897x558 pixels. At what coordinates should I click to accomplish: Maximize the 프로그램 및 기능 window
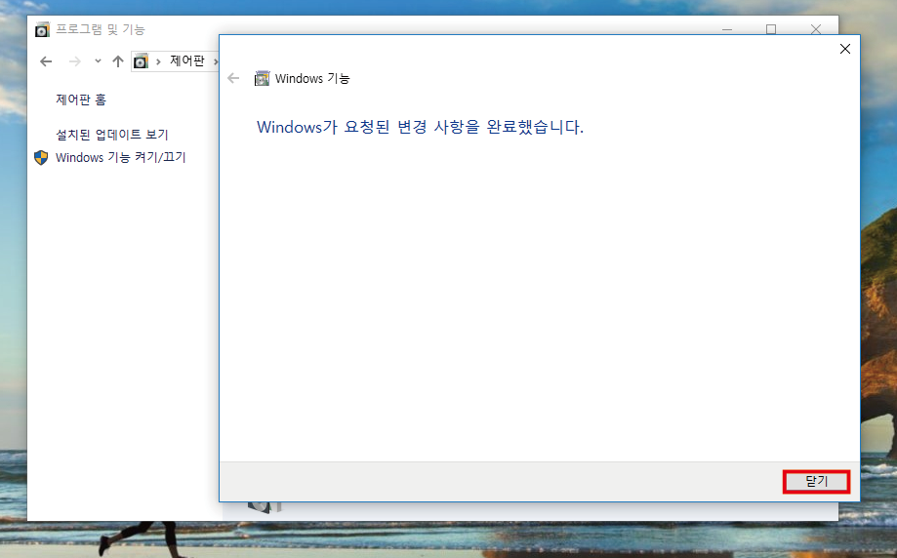pyautogui.click(x=771, y=29)
